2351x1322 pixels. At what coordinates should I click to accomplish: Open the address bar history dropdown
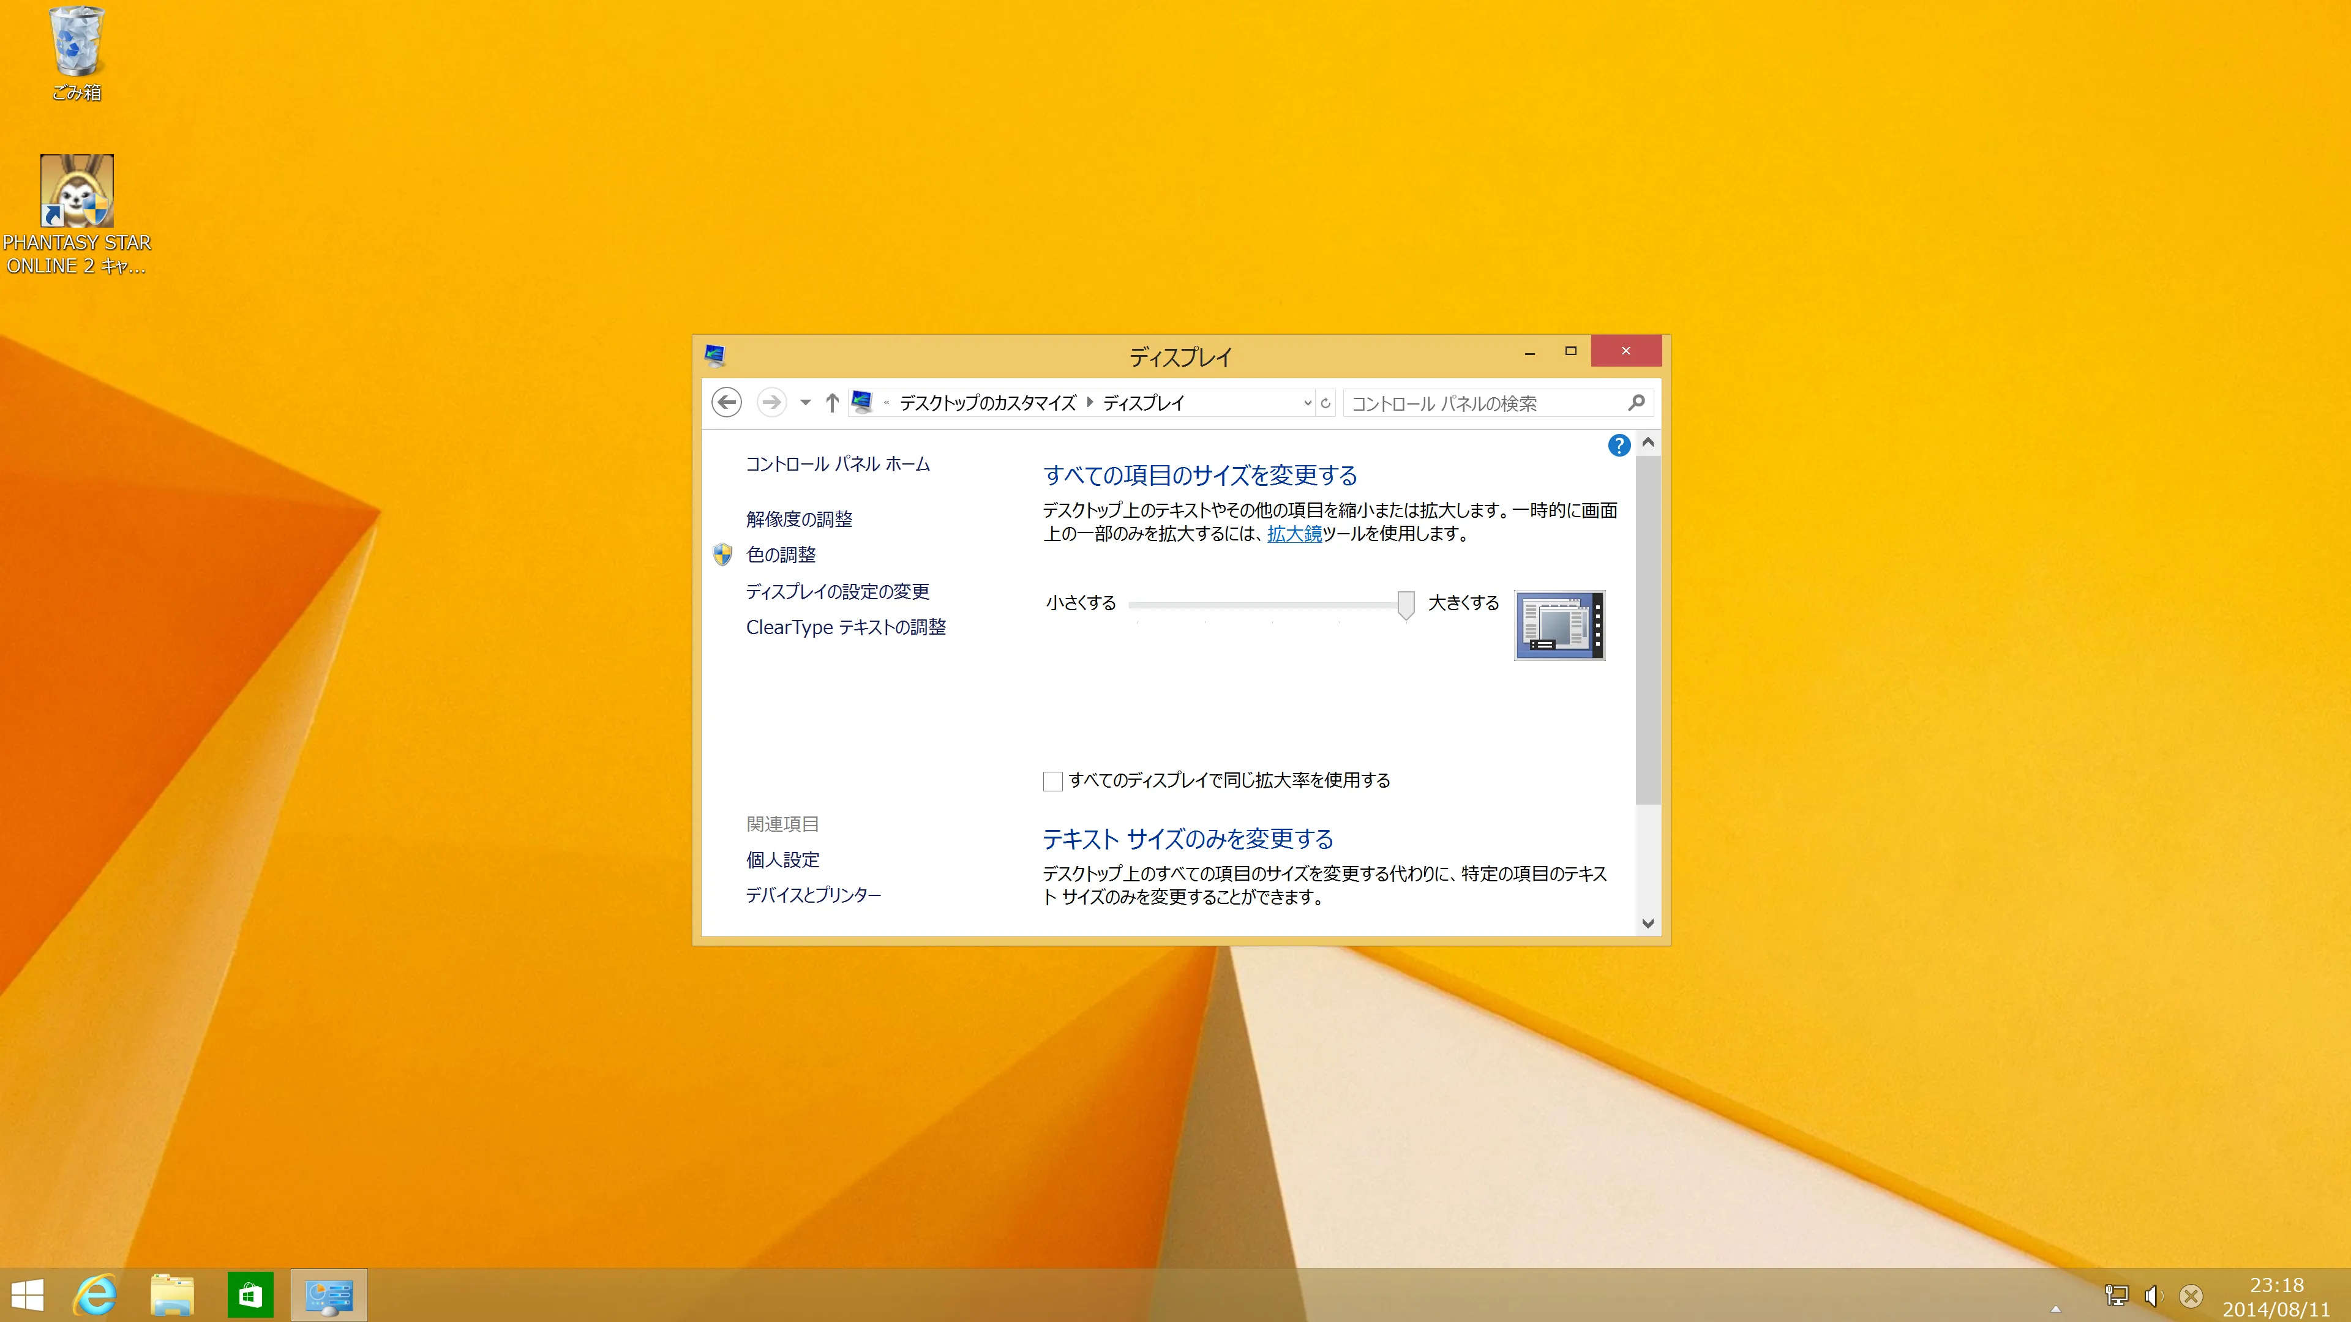[1307, 402]
